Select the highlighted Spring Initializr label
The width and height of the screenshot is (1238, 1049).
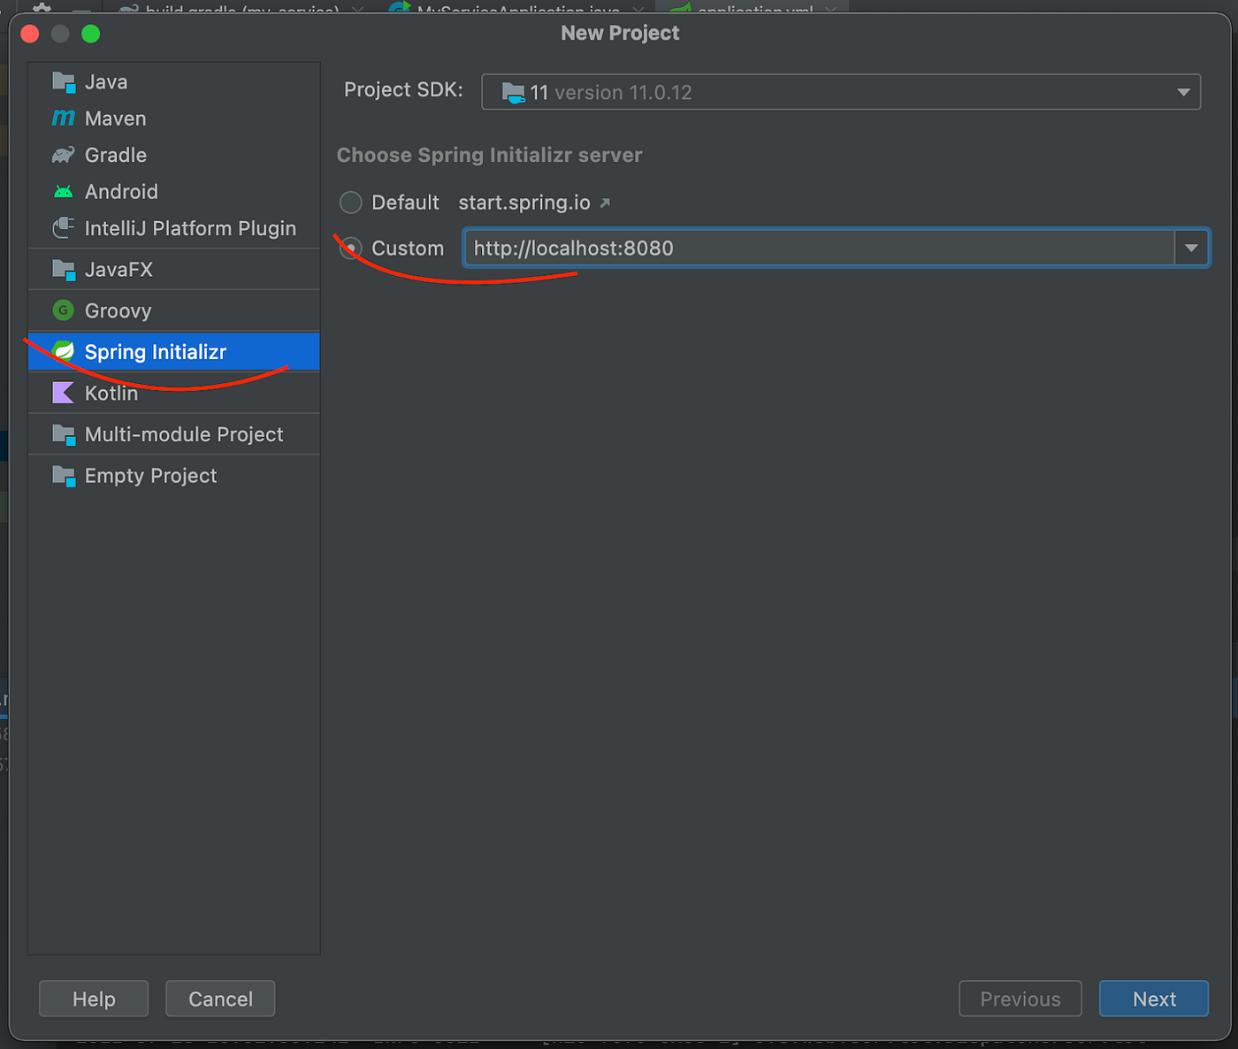[x=156, y=352]
